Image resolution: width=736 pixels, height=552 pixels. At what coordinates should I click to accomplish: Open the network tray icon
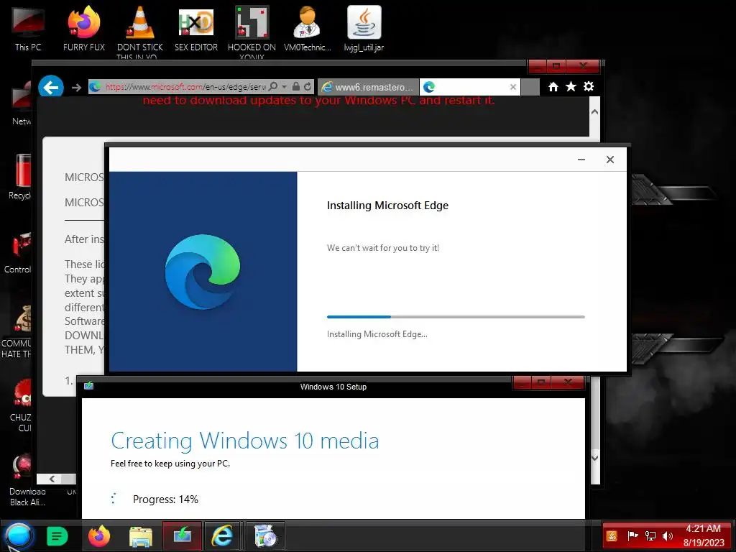pos(650,535)
